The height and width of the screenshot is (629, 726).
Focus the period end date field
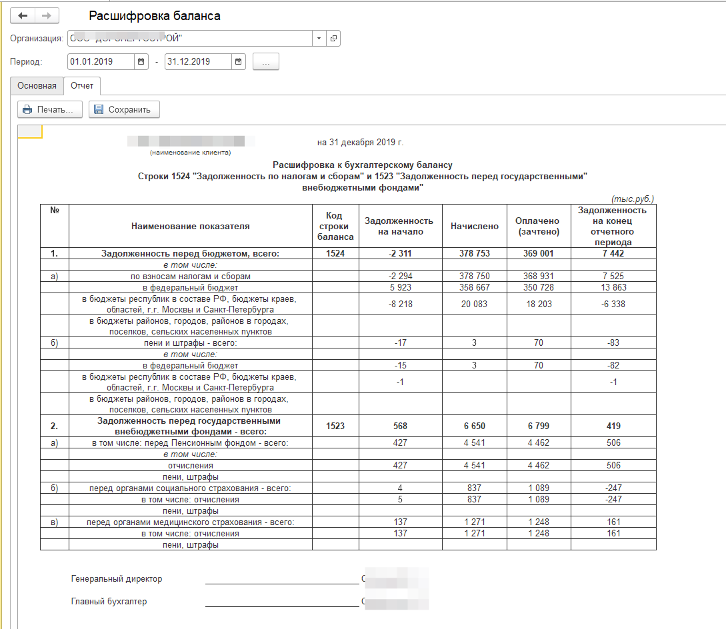tap(198, 61)
